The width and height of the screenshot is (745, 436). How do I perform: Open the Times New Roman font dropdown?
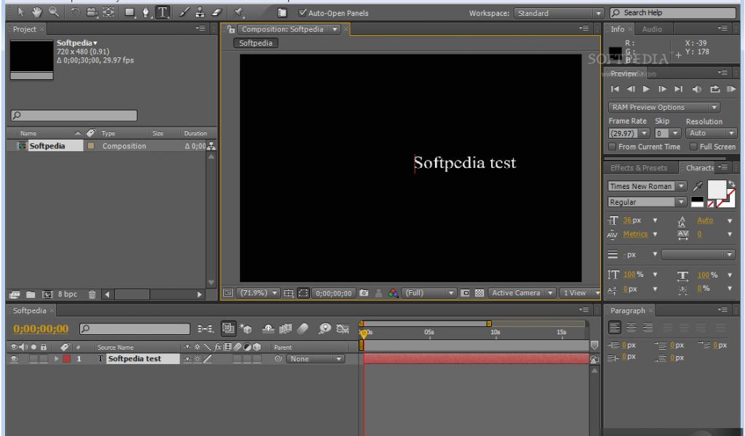pyautogui.click(x=647, y=186)
